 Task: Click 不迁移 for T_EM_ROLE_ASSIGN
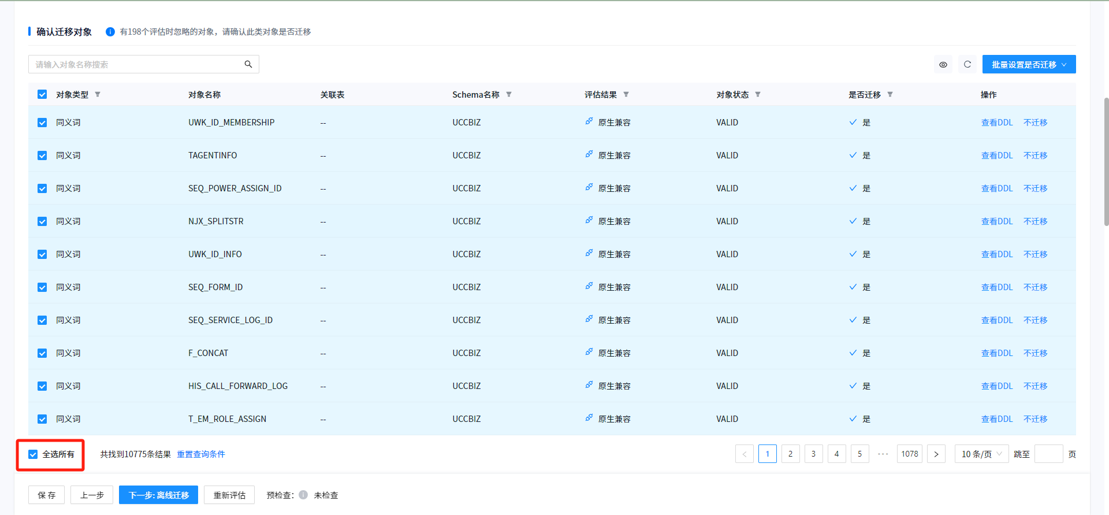1036,419
